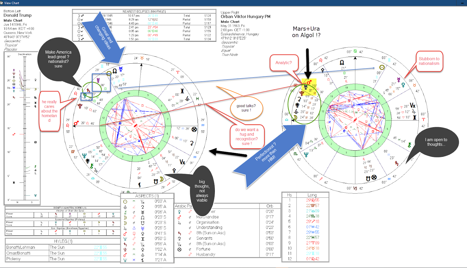Image resolution: width=467 pixels, height=268 pixels.
Task: Click Servants in Arabic Parts list
Action: [x=204, y=238]
